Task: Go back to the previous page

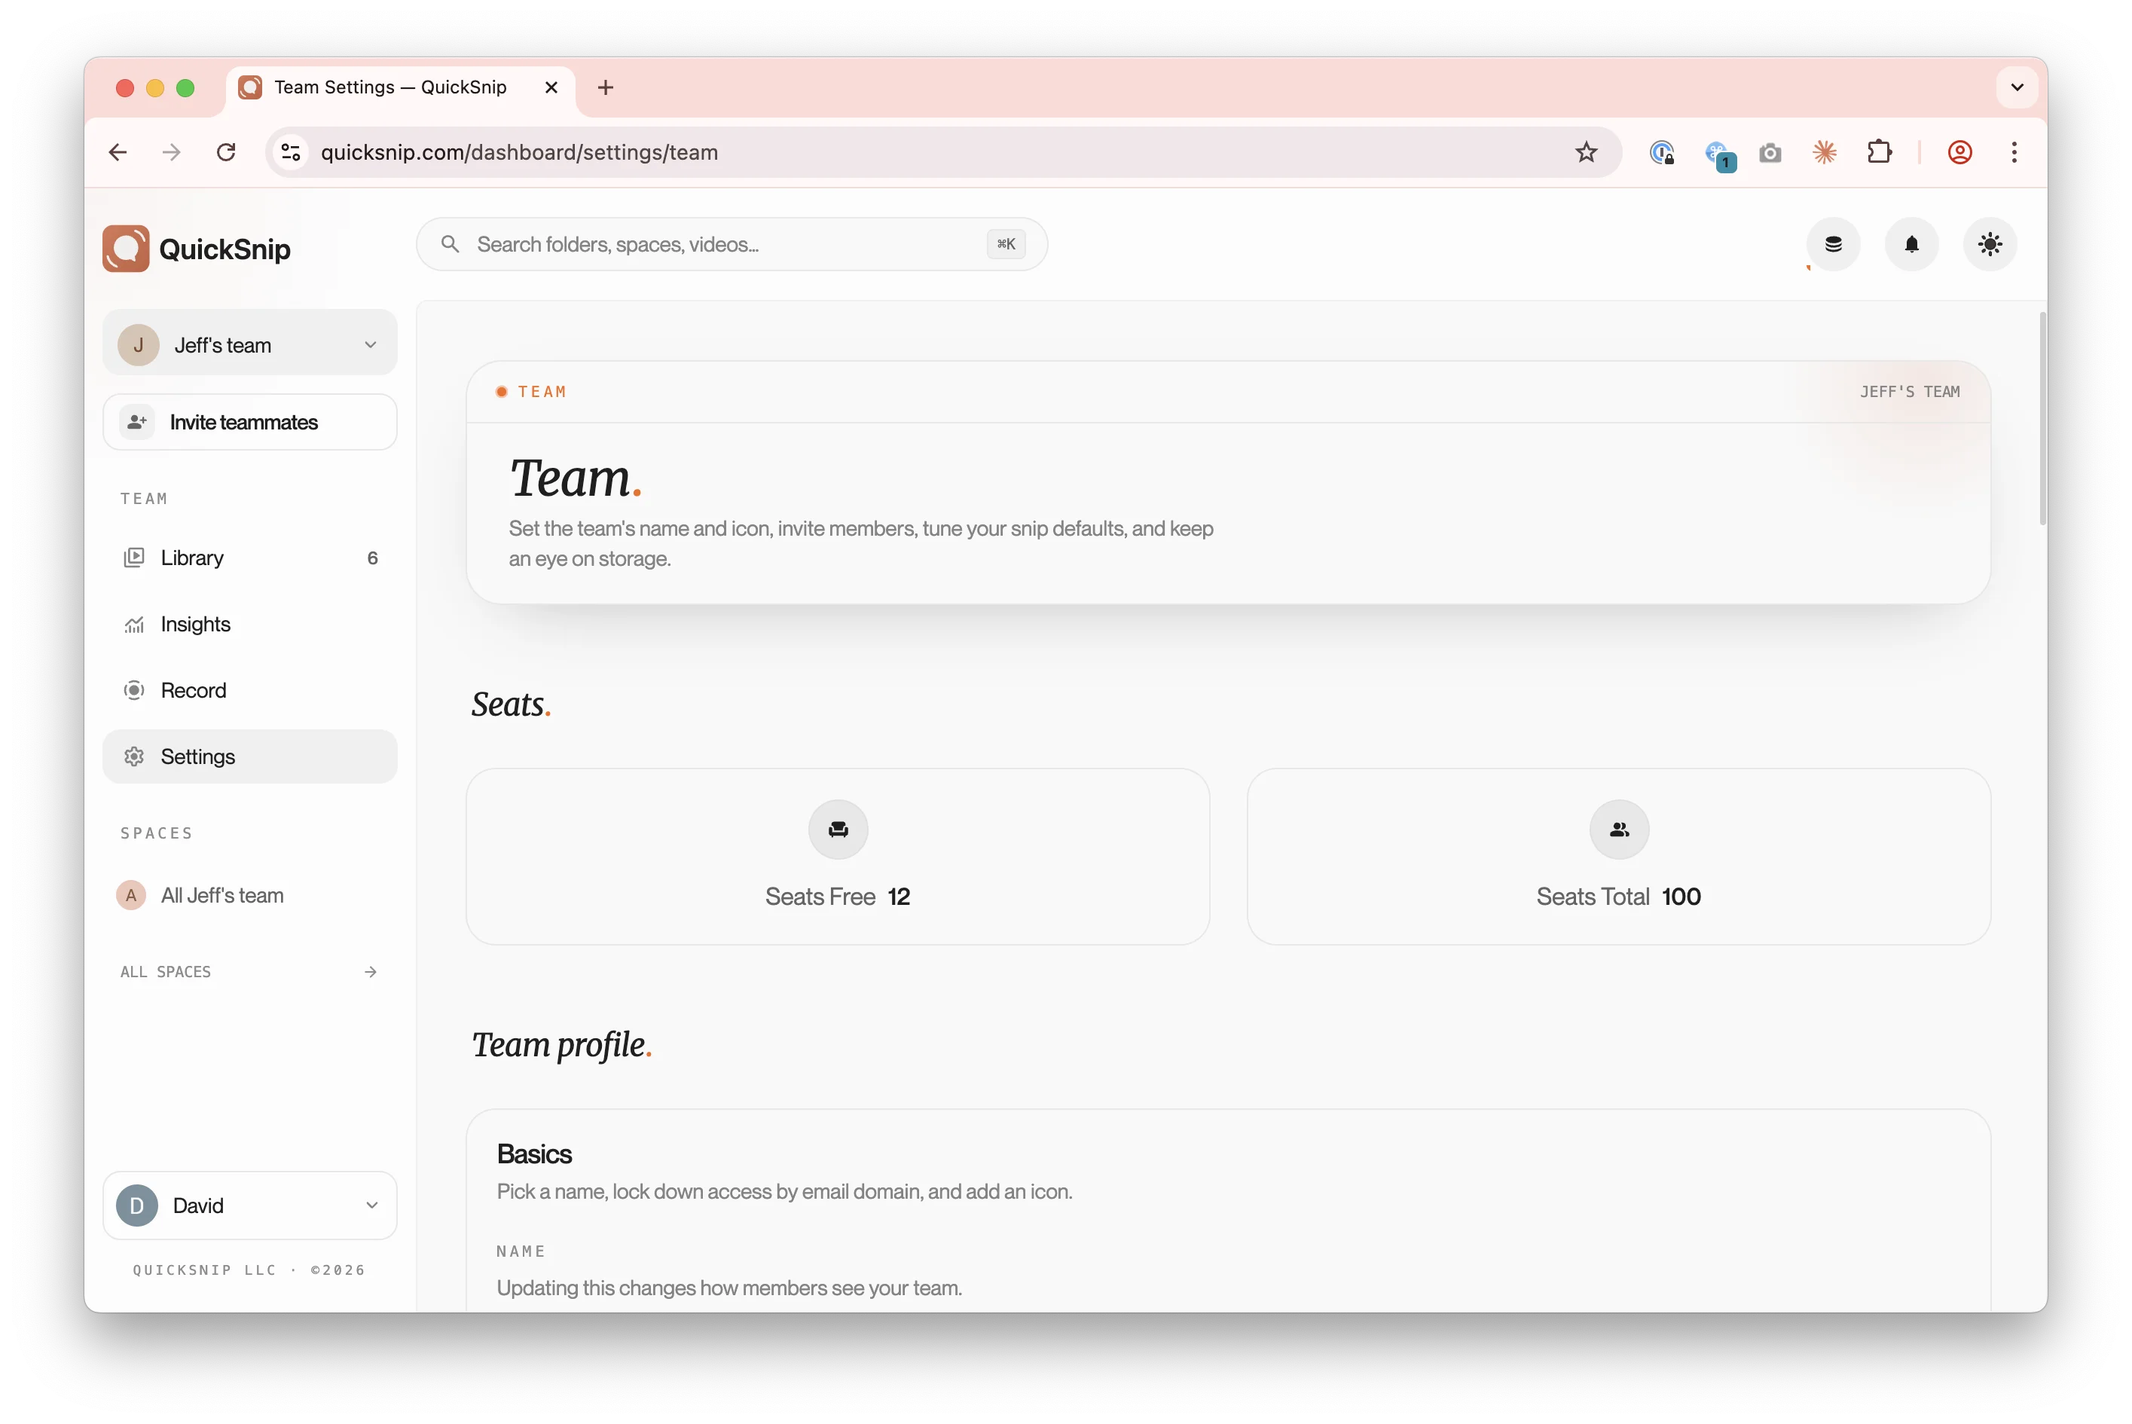Action: (x=118, y=152)
